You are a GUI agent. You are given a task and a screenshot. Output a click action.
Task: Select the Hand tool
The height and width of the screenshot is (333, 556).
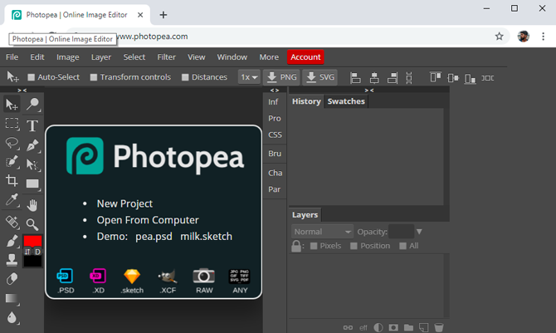point(32,205)
